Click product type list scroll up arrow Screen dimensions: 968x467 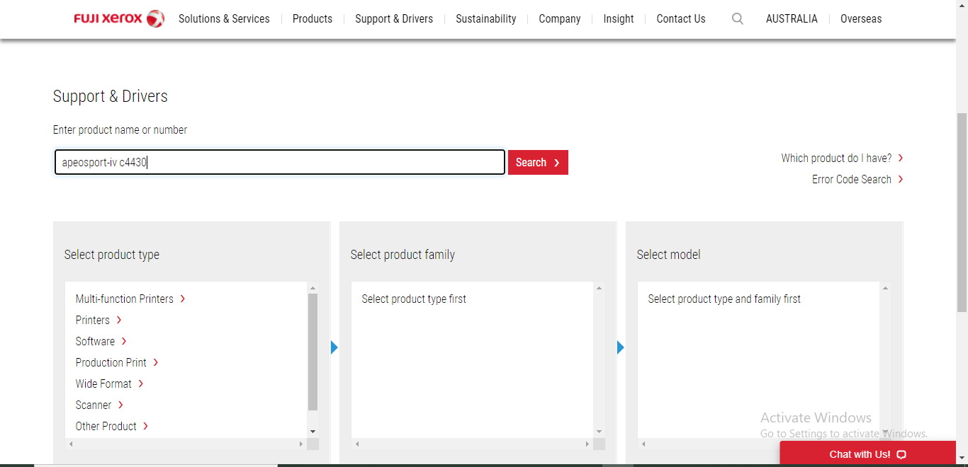[313, 288]
